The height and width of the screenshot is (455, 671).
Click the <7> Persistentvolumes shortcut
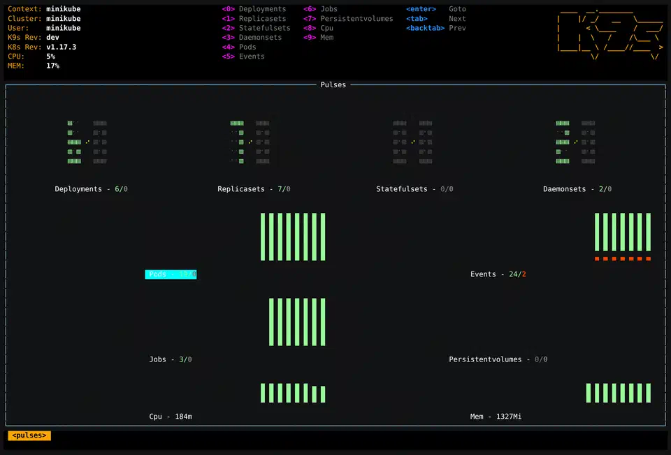[x=349, y=19]
